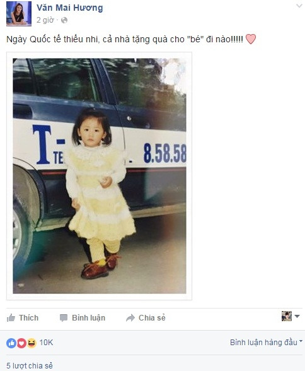Viewport: 305px width, 371px height.
Task: Open Văn Mai Hương profile picture
Action: [19, 13]
